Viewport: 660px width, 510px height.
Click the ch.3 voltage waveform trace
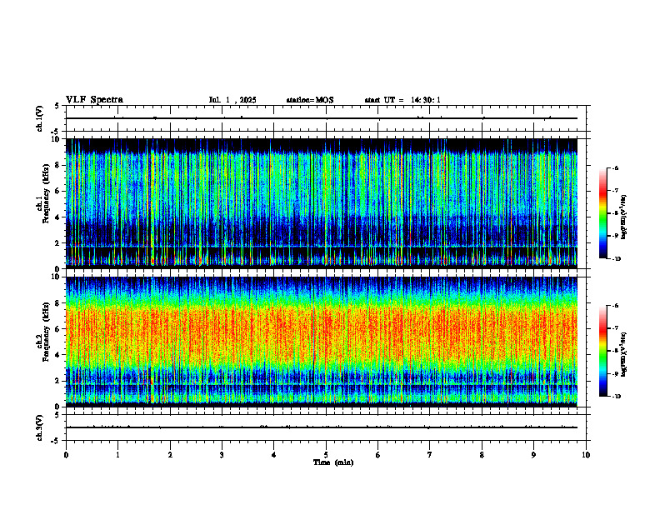pyautogui.click(x=321, y=427)
